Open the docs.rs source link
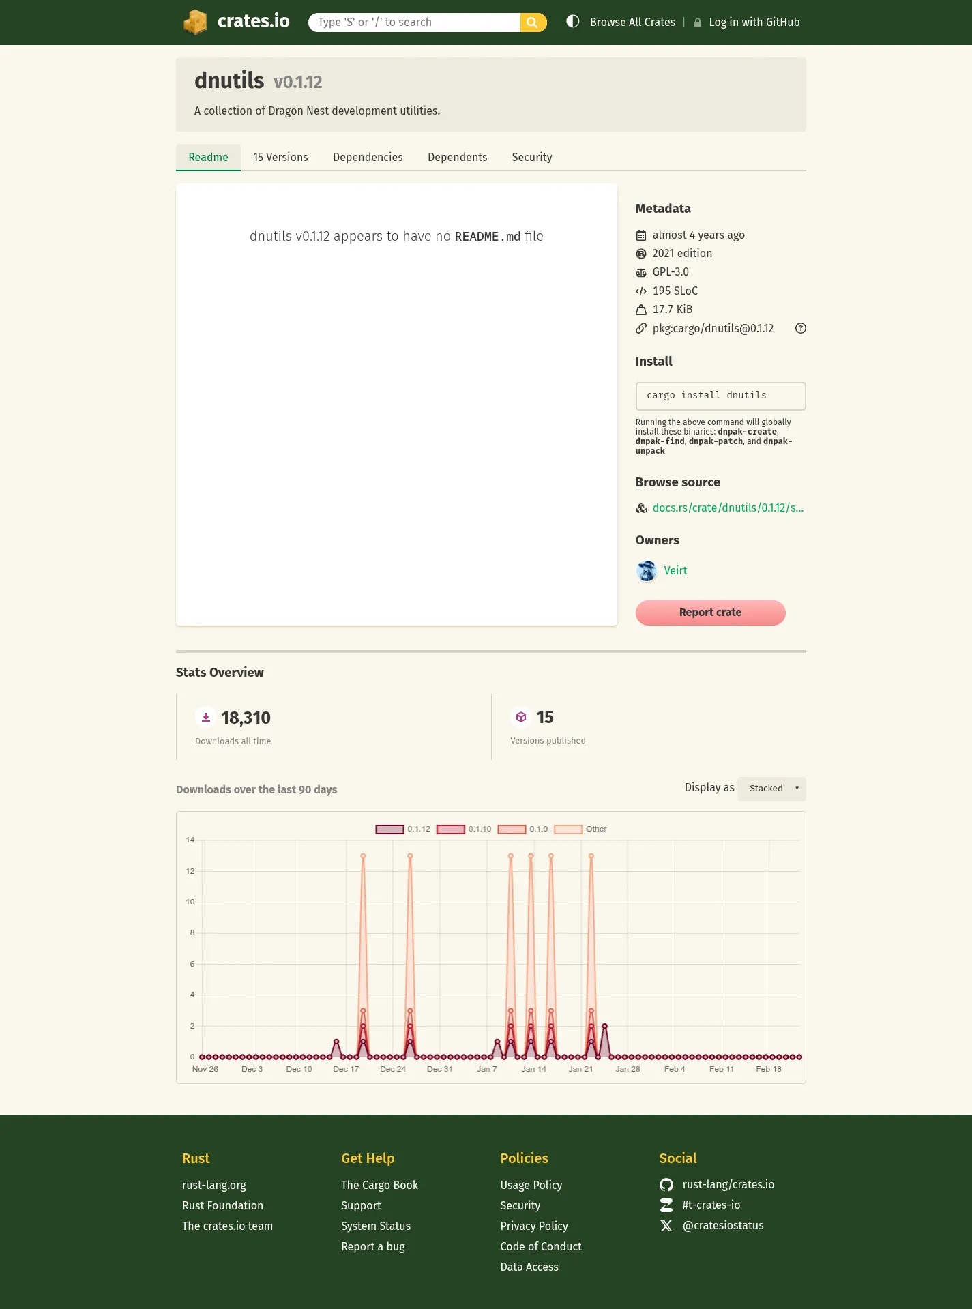Image resolution: width=972 pixels, height=1309 pixels. tap(728, 508)
